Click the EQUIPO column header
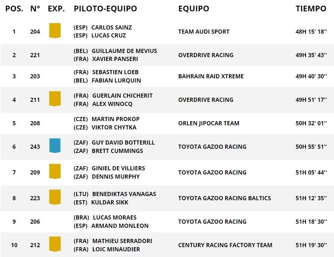 tap(193, 8)
